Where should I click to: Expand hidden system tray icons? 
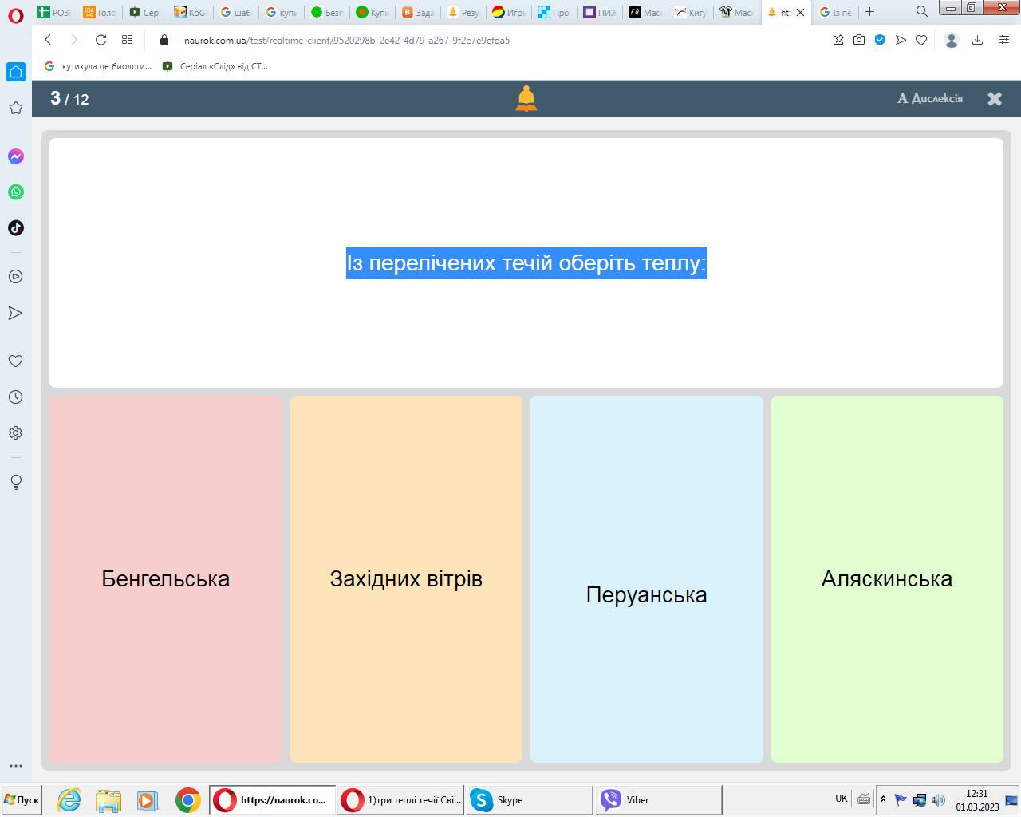pos(883,799)
